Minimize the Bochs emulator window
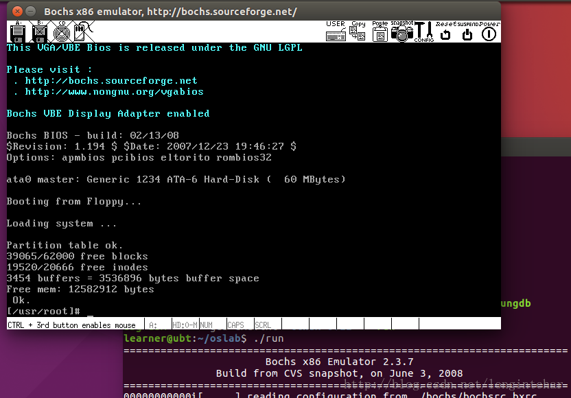 [x=31, y=11]
